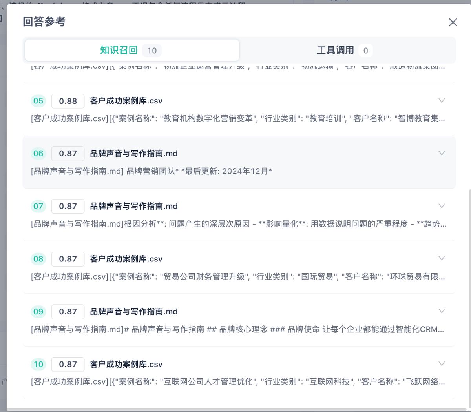Click the 06 number badge

click(x=38, y=153)
